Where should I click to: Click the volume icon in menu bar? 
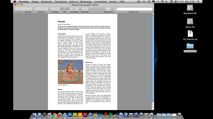coord(167,2)
